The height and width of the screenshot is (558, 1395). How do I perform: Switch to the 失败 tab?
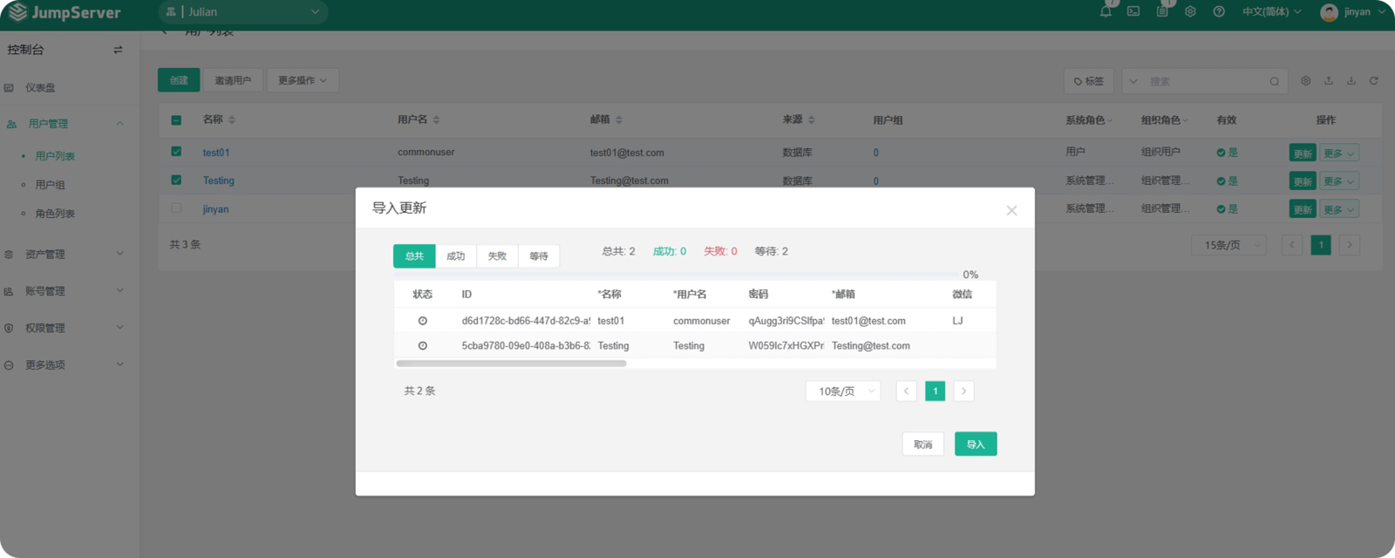pyautogui.click(x=497, y=256)
